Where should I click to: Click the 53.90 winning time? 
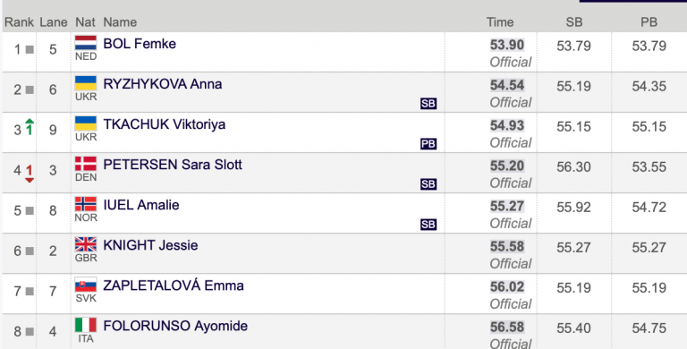[x=507, y=45]
